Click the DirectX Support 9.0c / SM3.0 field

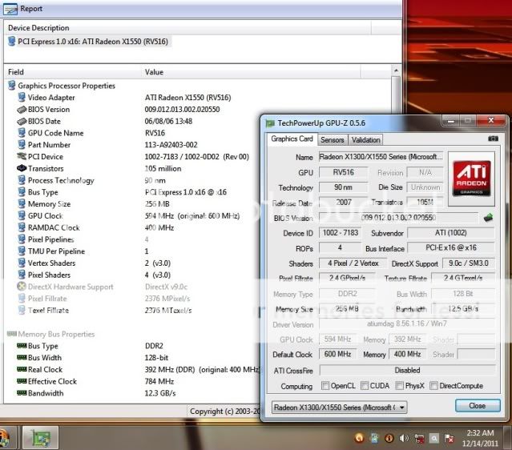coord(469,263)
